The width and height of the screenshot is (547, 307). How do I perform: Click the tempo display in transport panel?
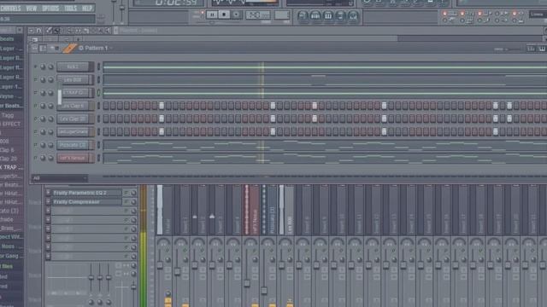pos(258,15)
